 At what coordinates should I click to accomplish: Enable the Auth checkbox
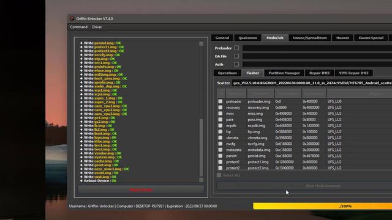(236, 64)
